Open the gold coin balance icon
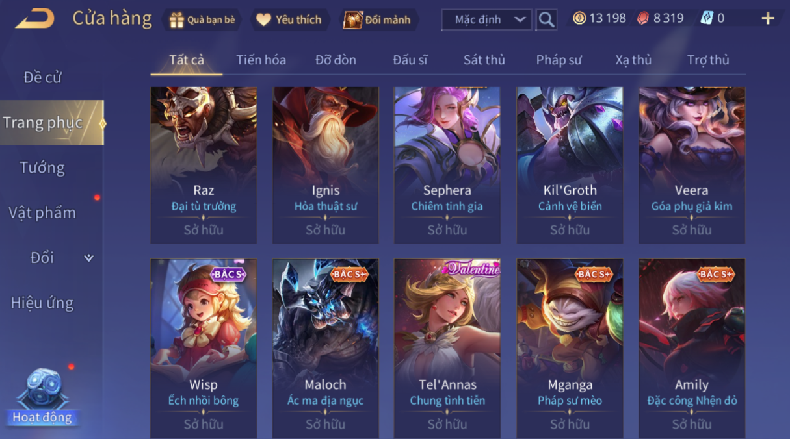The image size is (790, 439). pos(579,18)
